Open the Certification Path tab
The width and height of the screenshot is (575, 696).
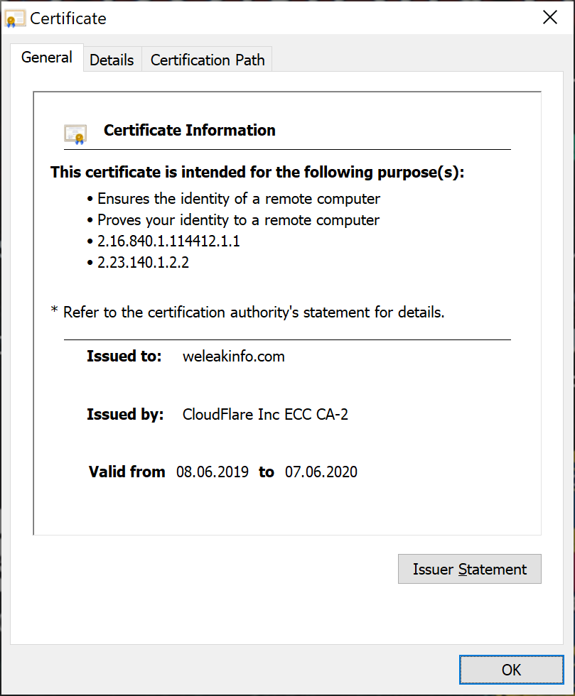(x=208, y=60)
